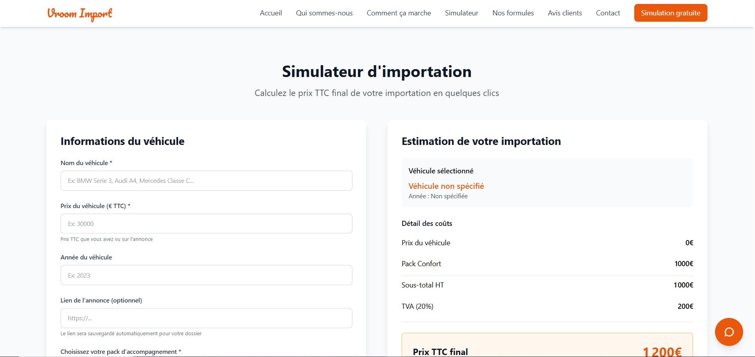Select the Simulateur nav link
This screenshot has height=357, width=755.
pos(462,13)
